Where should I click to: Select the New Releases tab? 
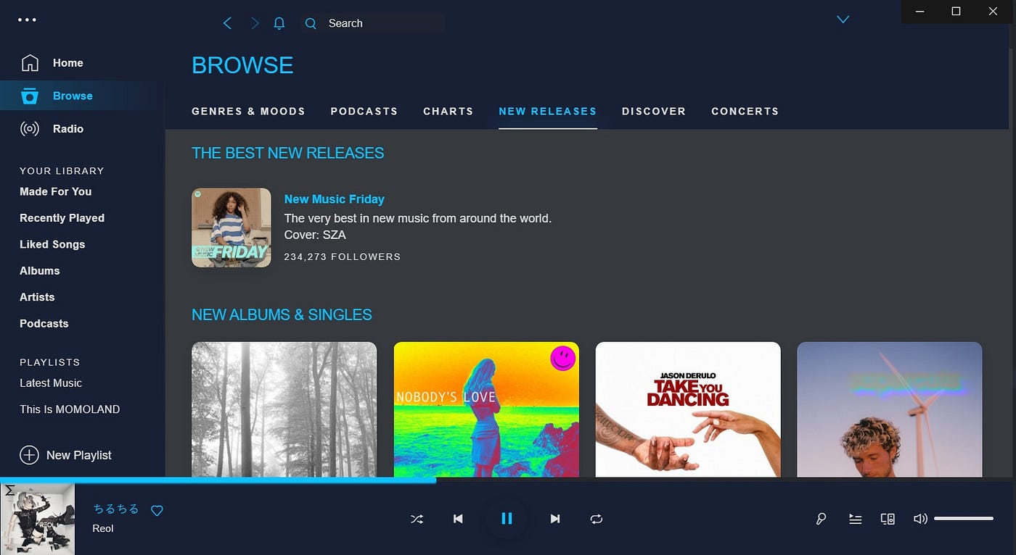pyautogui.click(x=548, y=112)
